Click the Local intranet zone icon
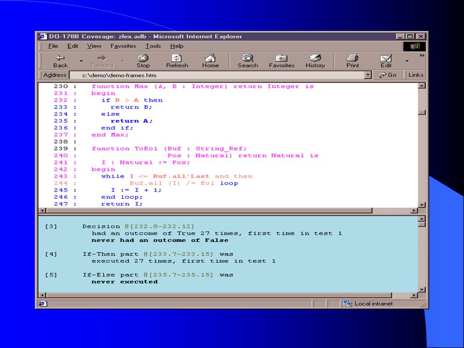This screenshot has height=348, width=464. (x=347, y=304)
